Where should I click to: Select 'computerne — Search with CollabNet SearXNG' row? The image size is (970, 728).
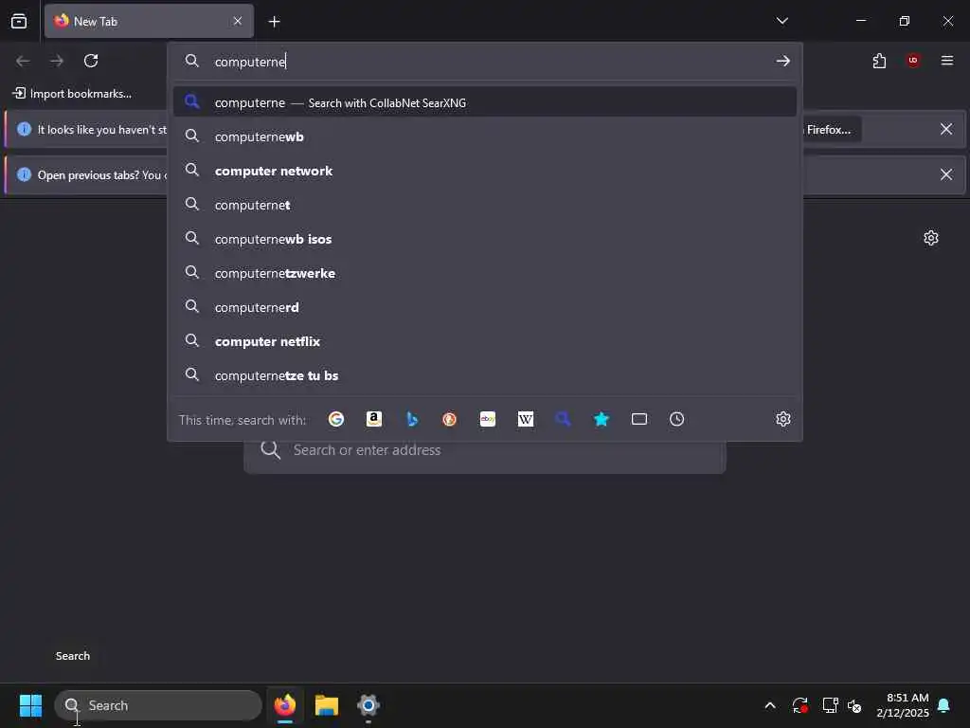point(484,102)
